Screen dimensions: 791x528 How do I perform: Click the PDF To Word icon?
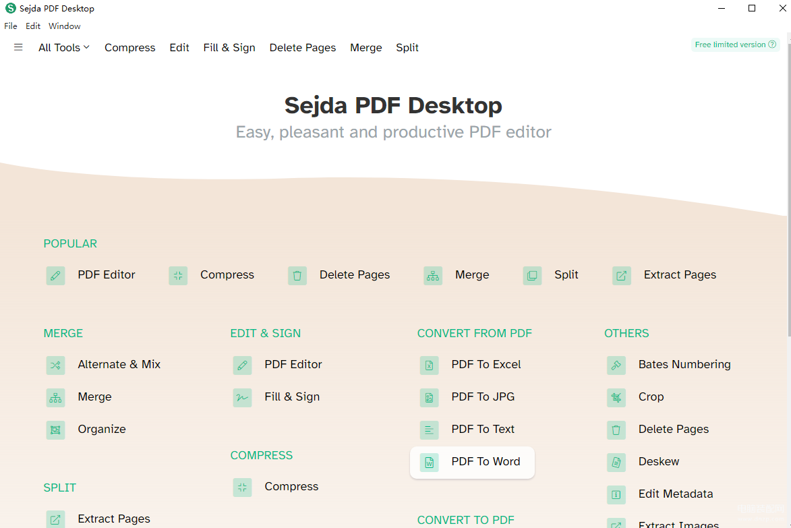coord(430,463)
